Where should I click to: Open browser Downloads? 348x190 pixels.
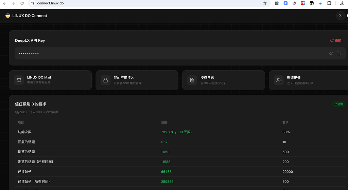[342, 3]
